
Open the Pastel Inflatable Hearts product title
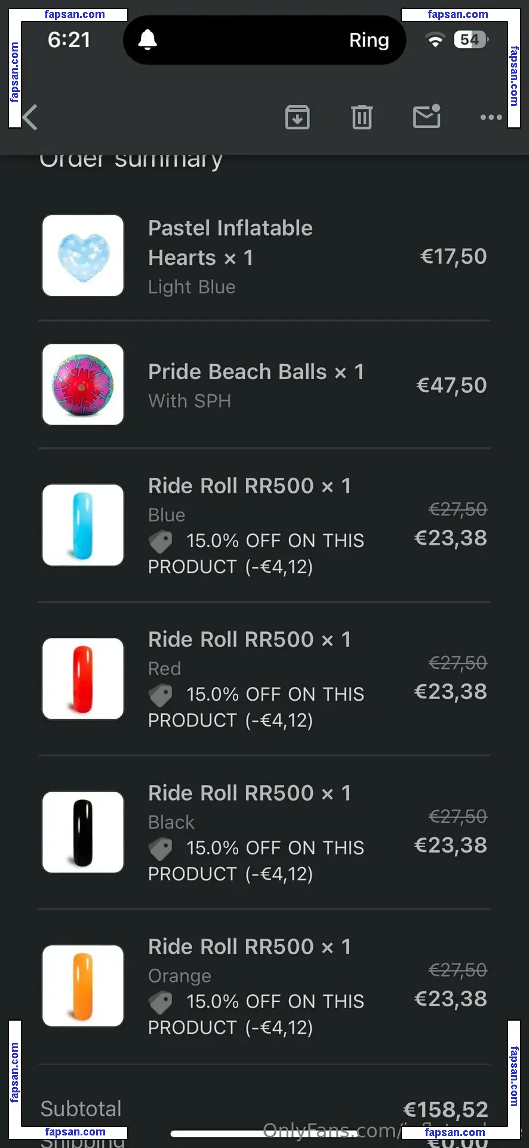click(x=230, y=243)
